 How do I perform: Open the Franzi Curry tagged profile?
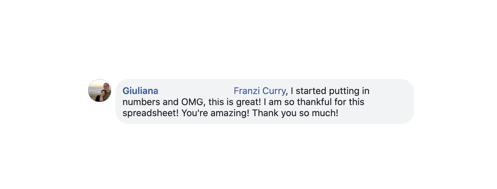(x=260, y=91)
